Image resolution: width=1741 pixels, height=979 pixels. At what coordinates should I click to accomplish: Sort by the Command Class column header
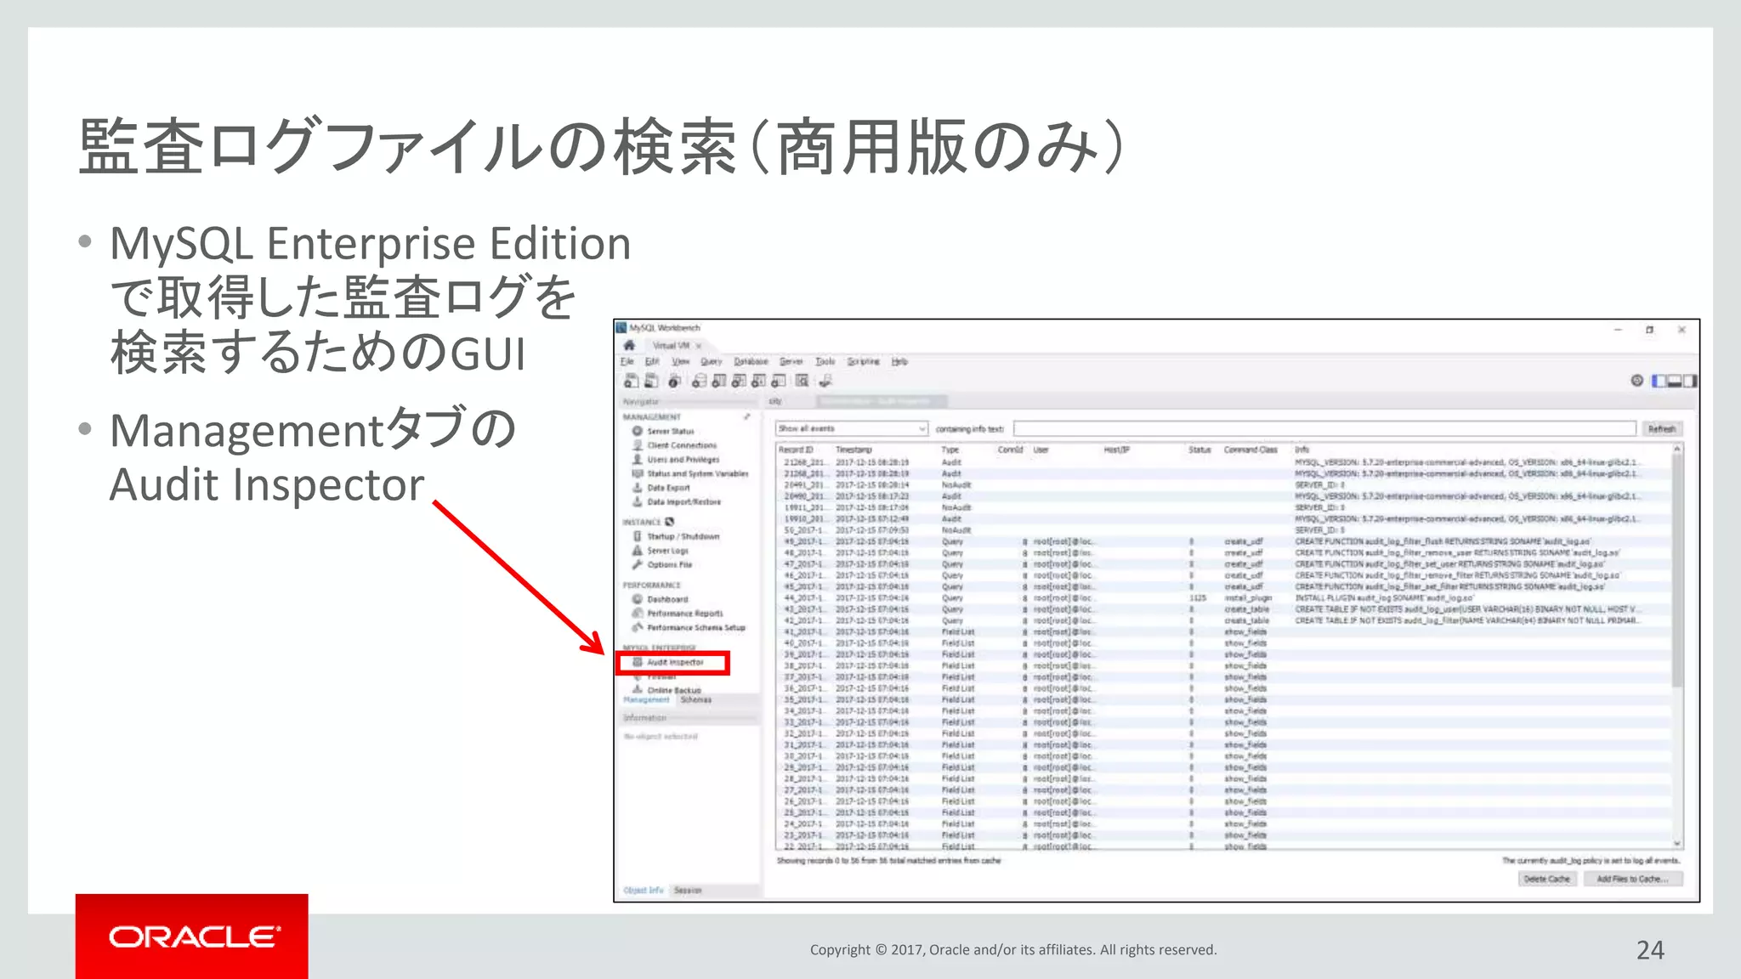(1250, 450)
